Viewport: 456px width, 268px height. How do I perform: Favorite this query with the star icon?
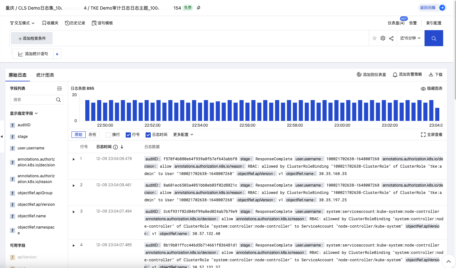coord(375,38)
